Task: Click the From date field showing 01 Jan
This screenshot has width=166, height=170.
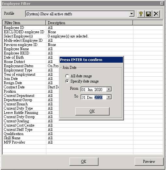Action: (94, 89)
